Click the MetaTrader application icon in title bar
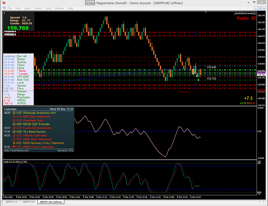Image resolution: width=268 pixels, height=206 pixels. 4,3
